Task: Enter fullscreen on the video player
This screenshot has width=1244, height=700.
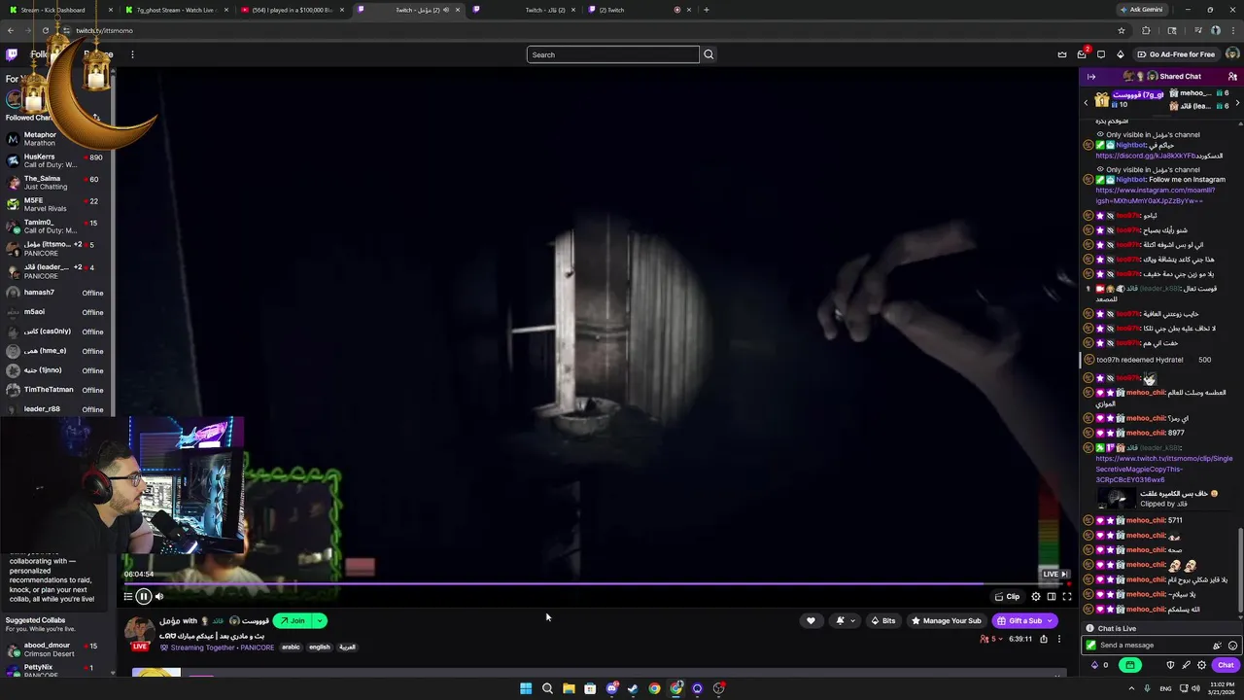Action: (1066, 596)
